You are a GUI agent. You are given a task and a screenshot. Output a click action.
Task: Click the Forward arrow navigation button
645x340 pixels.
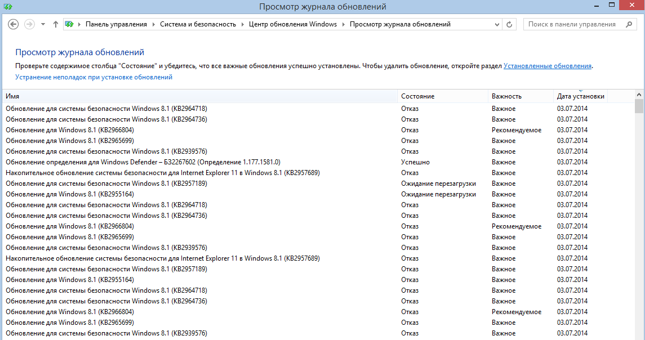[x=29, y=24]
